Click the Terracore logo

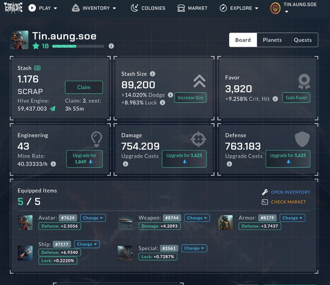13,8
